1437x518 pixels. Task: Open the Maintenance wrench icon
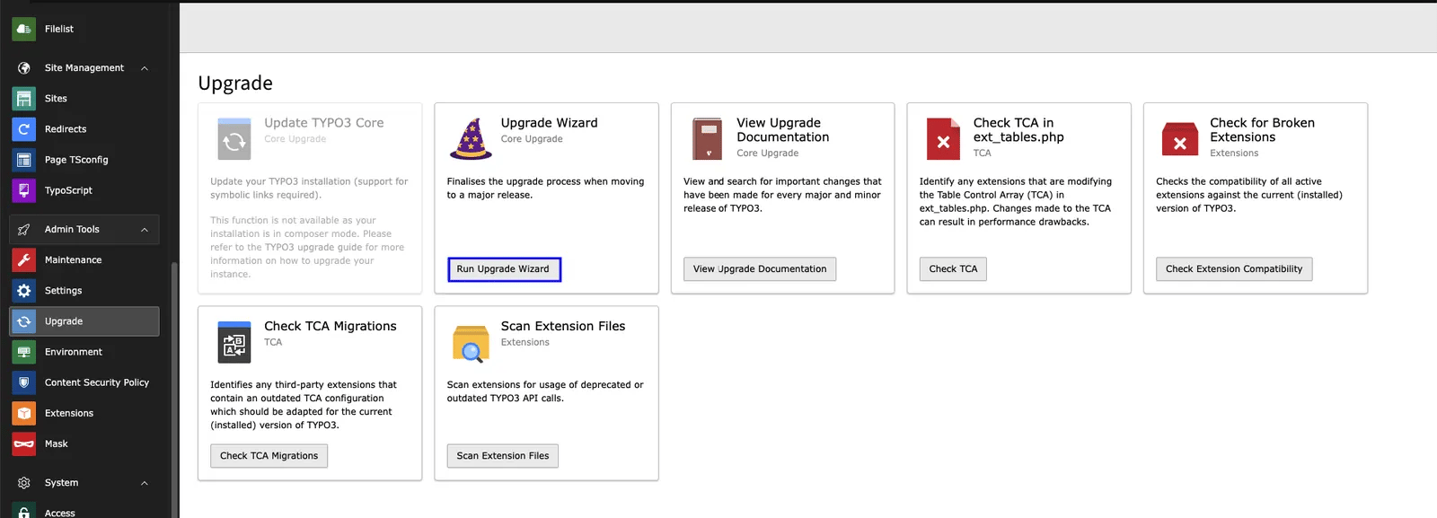point(24,260)
